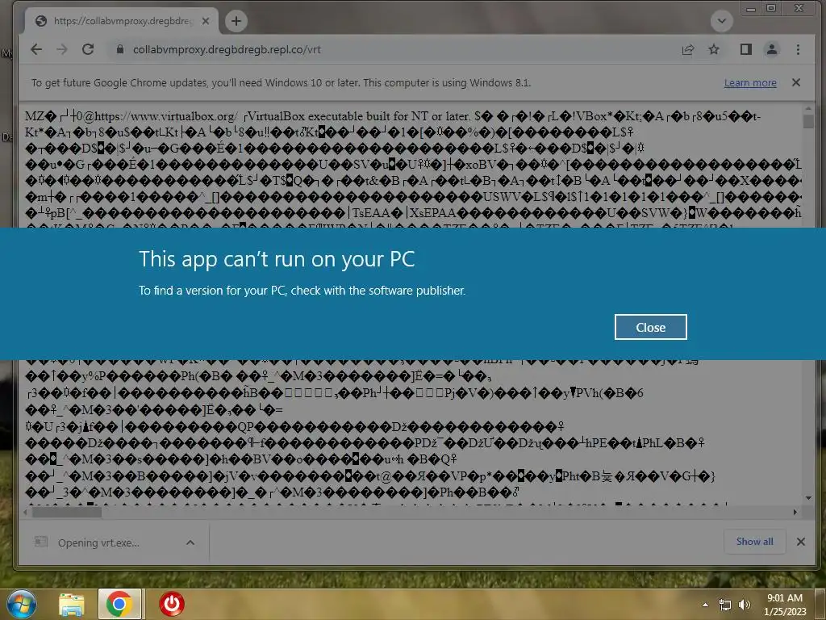Image resolution: width=826 pixels, height=620 pixels.
Task: Open the taskbar clock showing 9:01 AM
Action: pyautogui.click(x=785, y=605)
